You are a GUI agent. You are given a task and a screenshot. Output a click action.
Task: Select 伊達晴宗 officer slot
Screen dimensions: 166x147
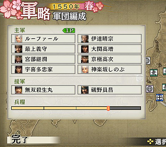[x=110, y=39]
